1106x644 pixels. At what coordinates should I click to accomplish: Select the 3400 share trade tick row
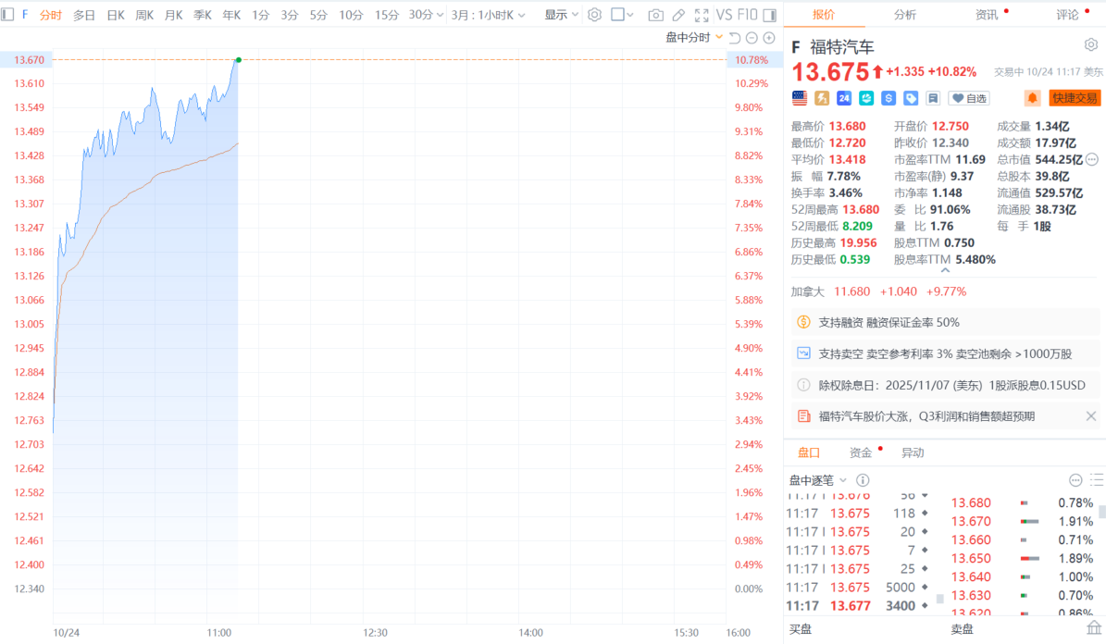tap(857, 606)
